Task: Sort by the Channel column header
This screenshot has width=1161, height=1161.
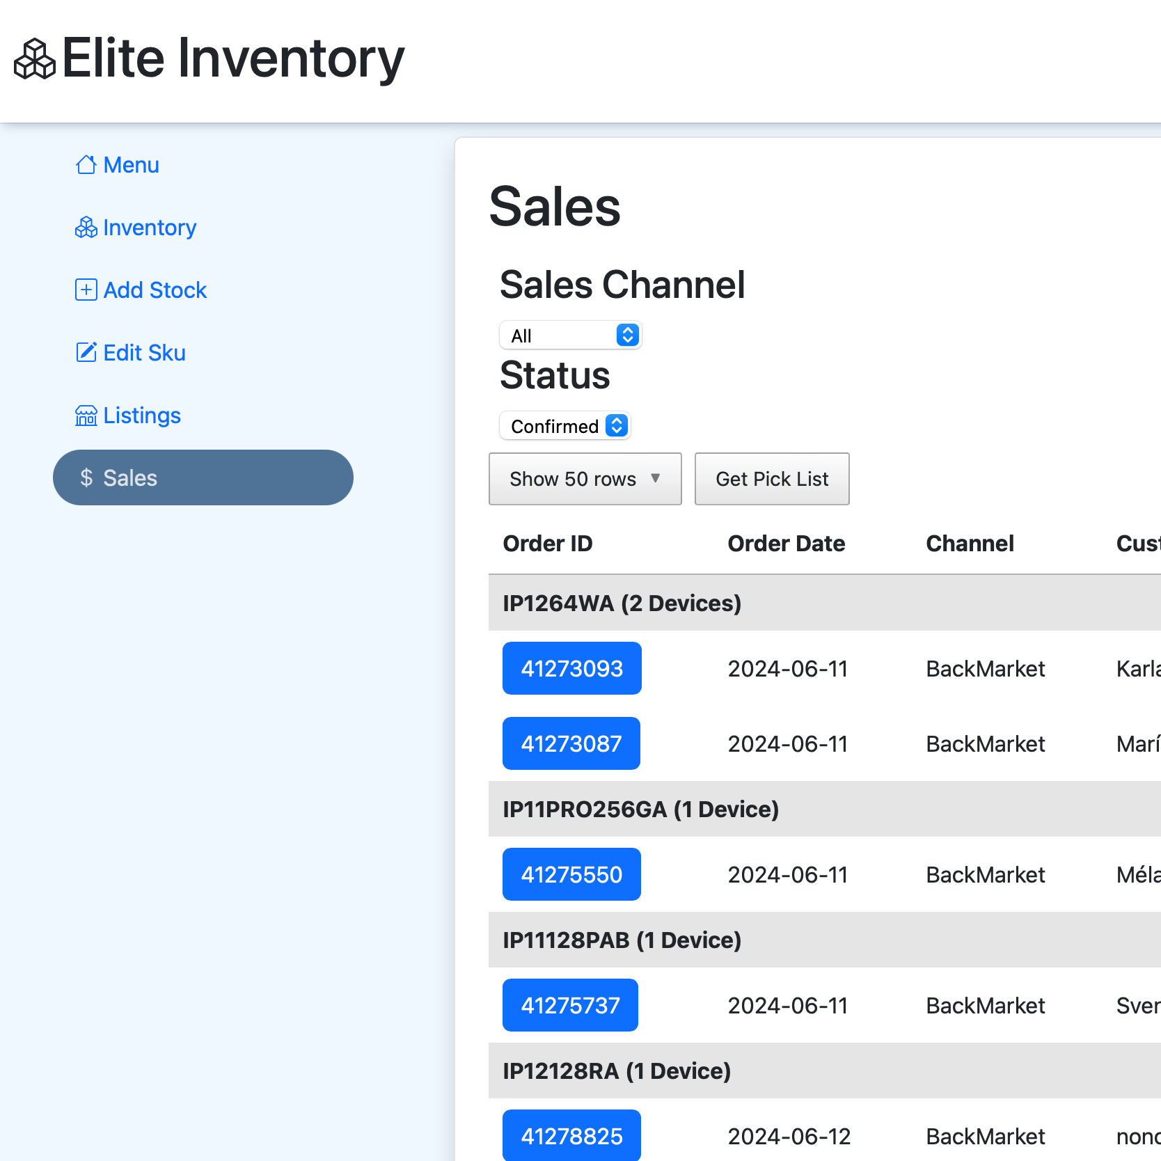Action: pyautogui.click(x=970, y=544)
